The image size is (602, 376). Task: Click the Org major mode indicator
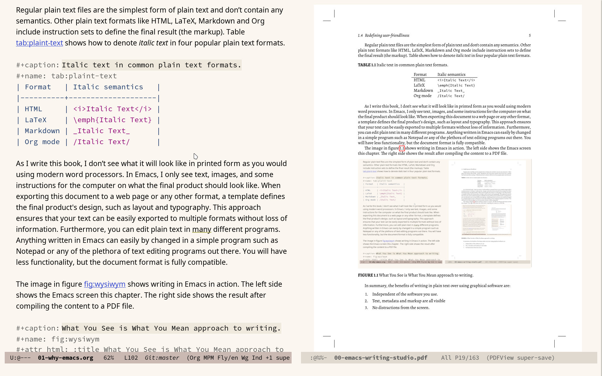tap(195, 358)
